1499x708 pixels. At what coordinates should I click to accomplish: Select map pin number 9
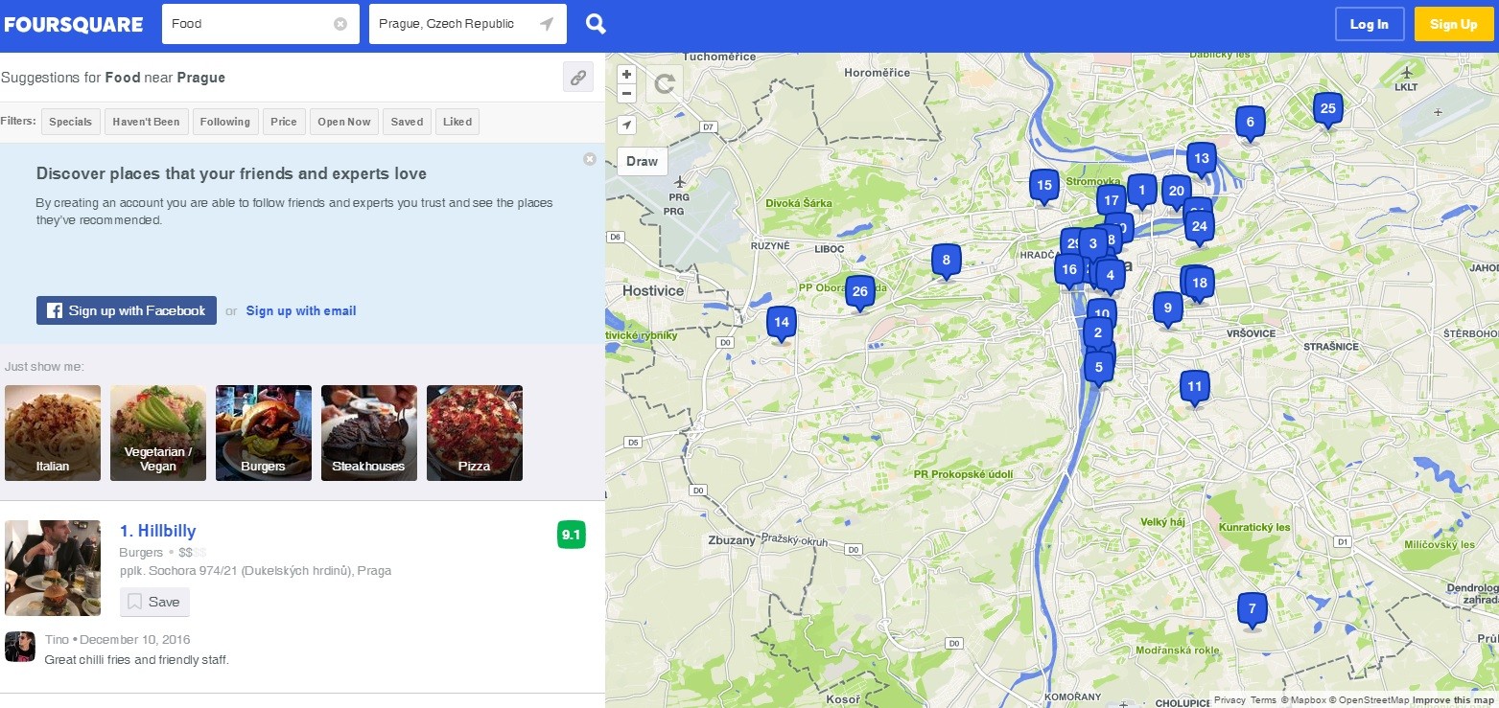click(1167, 309)
